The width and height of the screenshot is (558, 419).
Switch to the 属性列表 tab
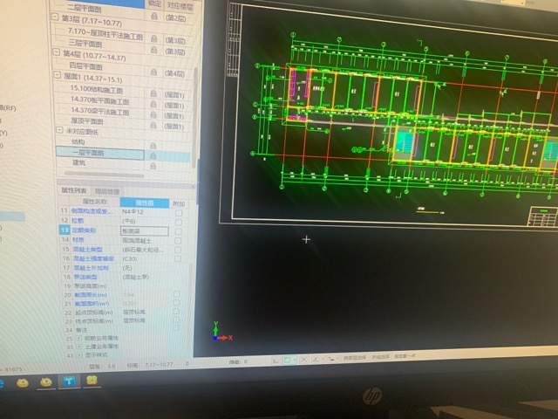[x=73, y=190]
